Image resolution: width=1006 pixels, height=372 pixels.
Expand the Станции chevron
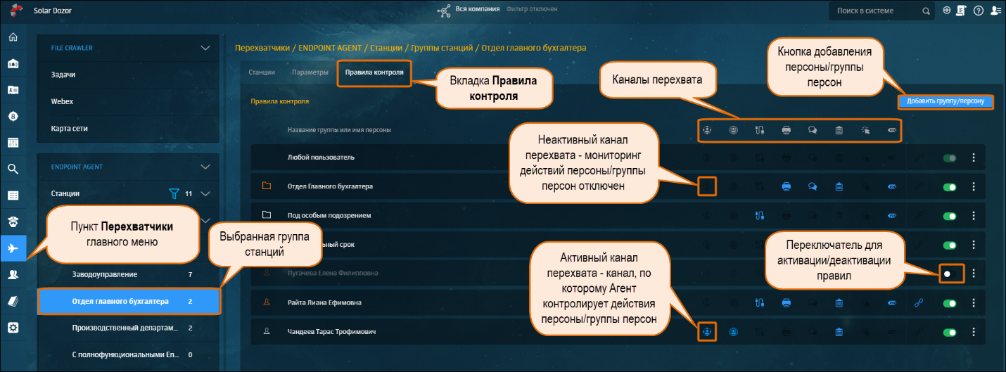[x=205, y=193]
